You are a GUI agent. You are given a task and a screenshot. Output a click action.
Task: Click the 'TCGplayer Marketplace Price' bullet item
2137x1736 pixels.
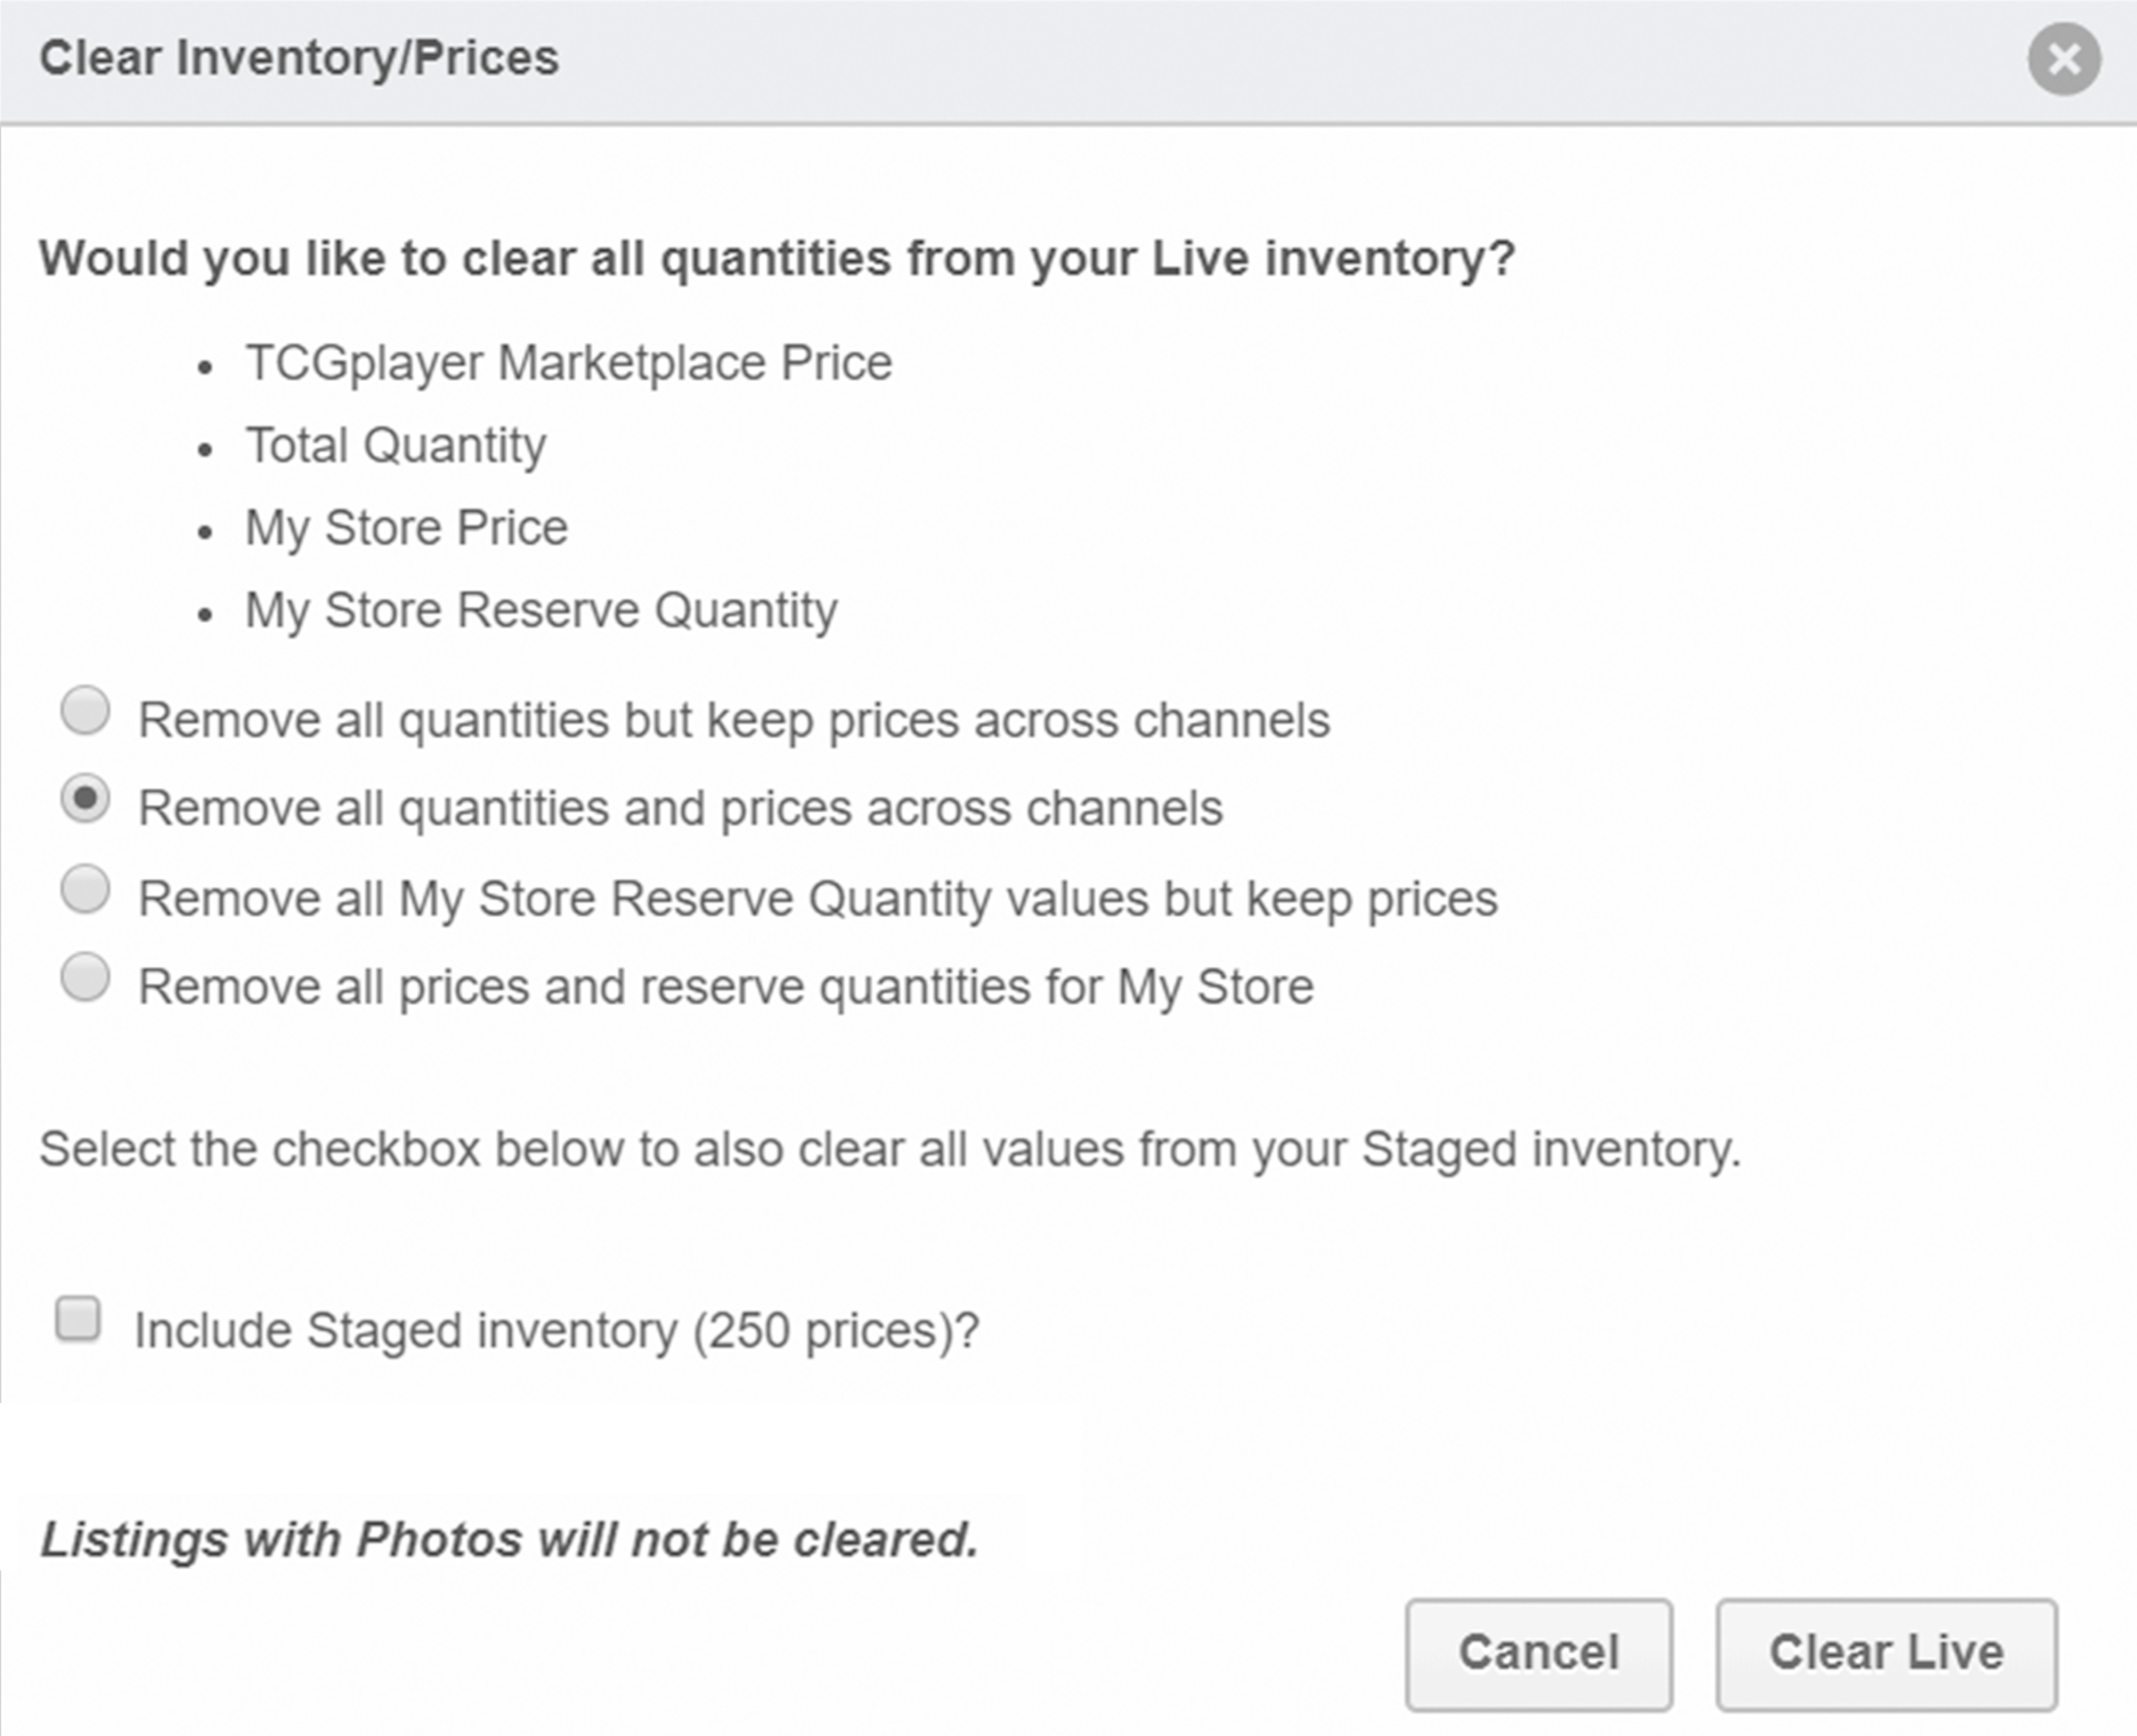(569, 364)
